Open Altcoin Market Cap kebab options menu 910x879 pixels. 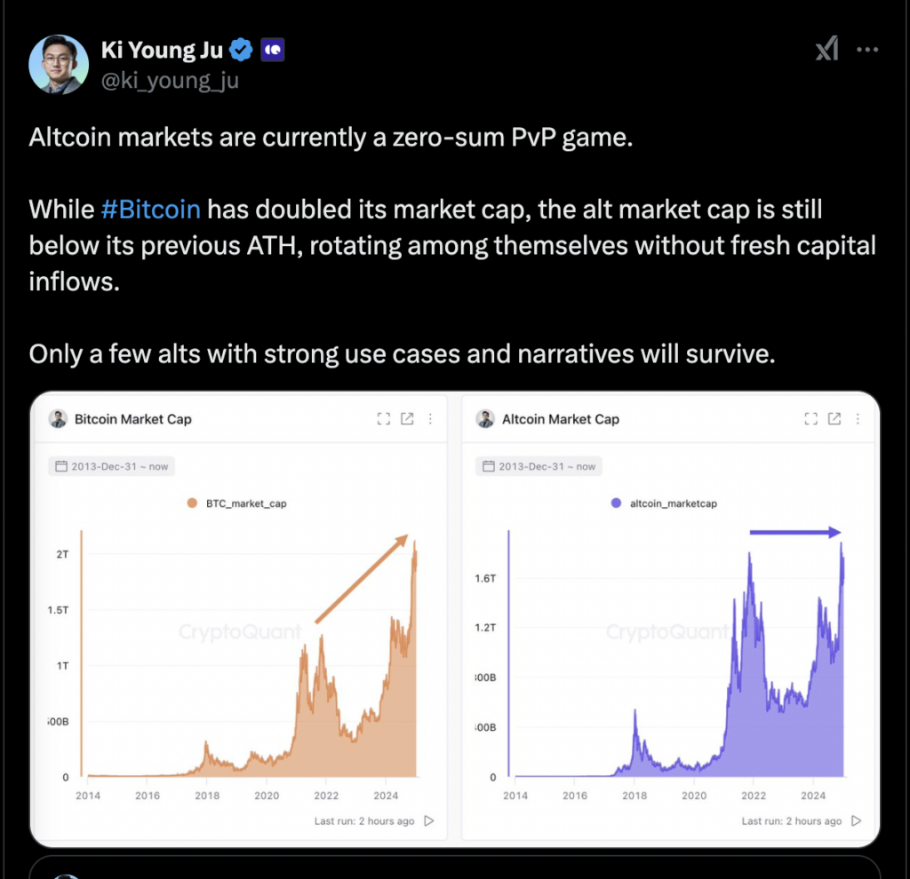click(x=858, y=418)
